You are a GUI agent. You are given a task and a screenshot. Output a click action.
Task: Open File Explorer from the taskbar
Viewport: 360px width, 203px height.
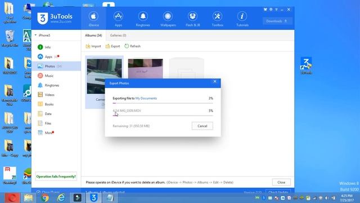(x=29, y=198)
